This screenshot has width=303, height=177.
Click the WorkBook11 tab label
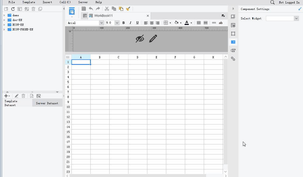103,15
